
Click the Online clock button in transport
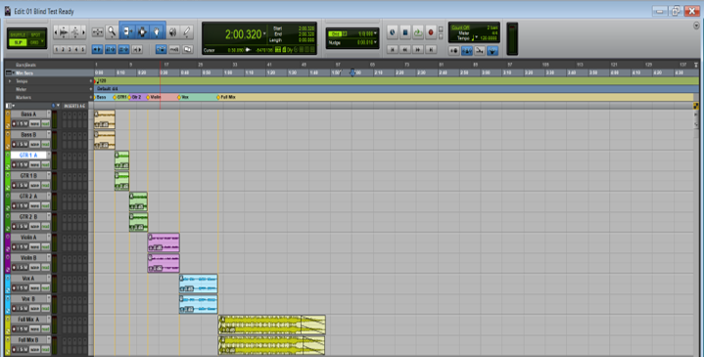coord(393,32)
